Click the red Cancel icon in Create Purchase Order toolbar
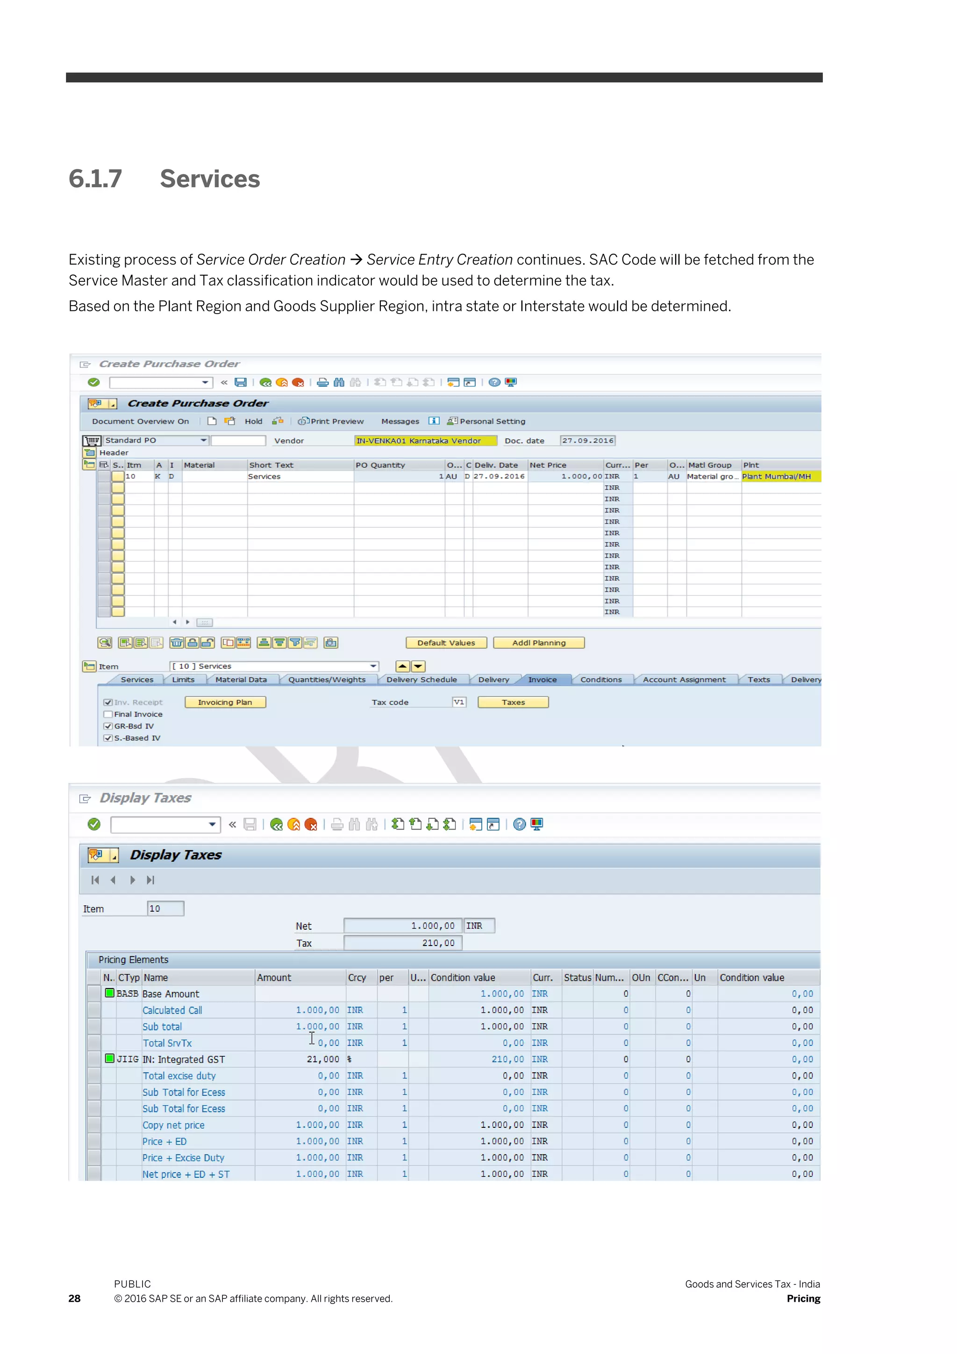This screenshot has height=1354, width=957. (x=299, y=382)
